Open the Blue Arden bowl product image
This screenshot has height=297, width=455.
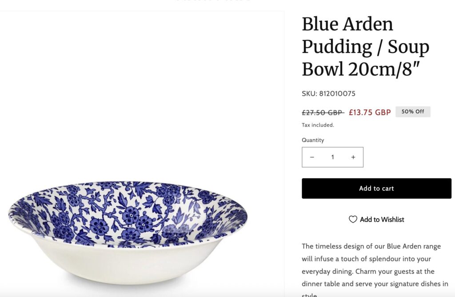pos(128,231)
